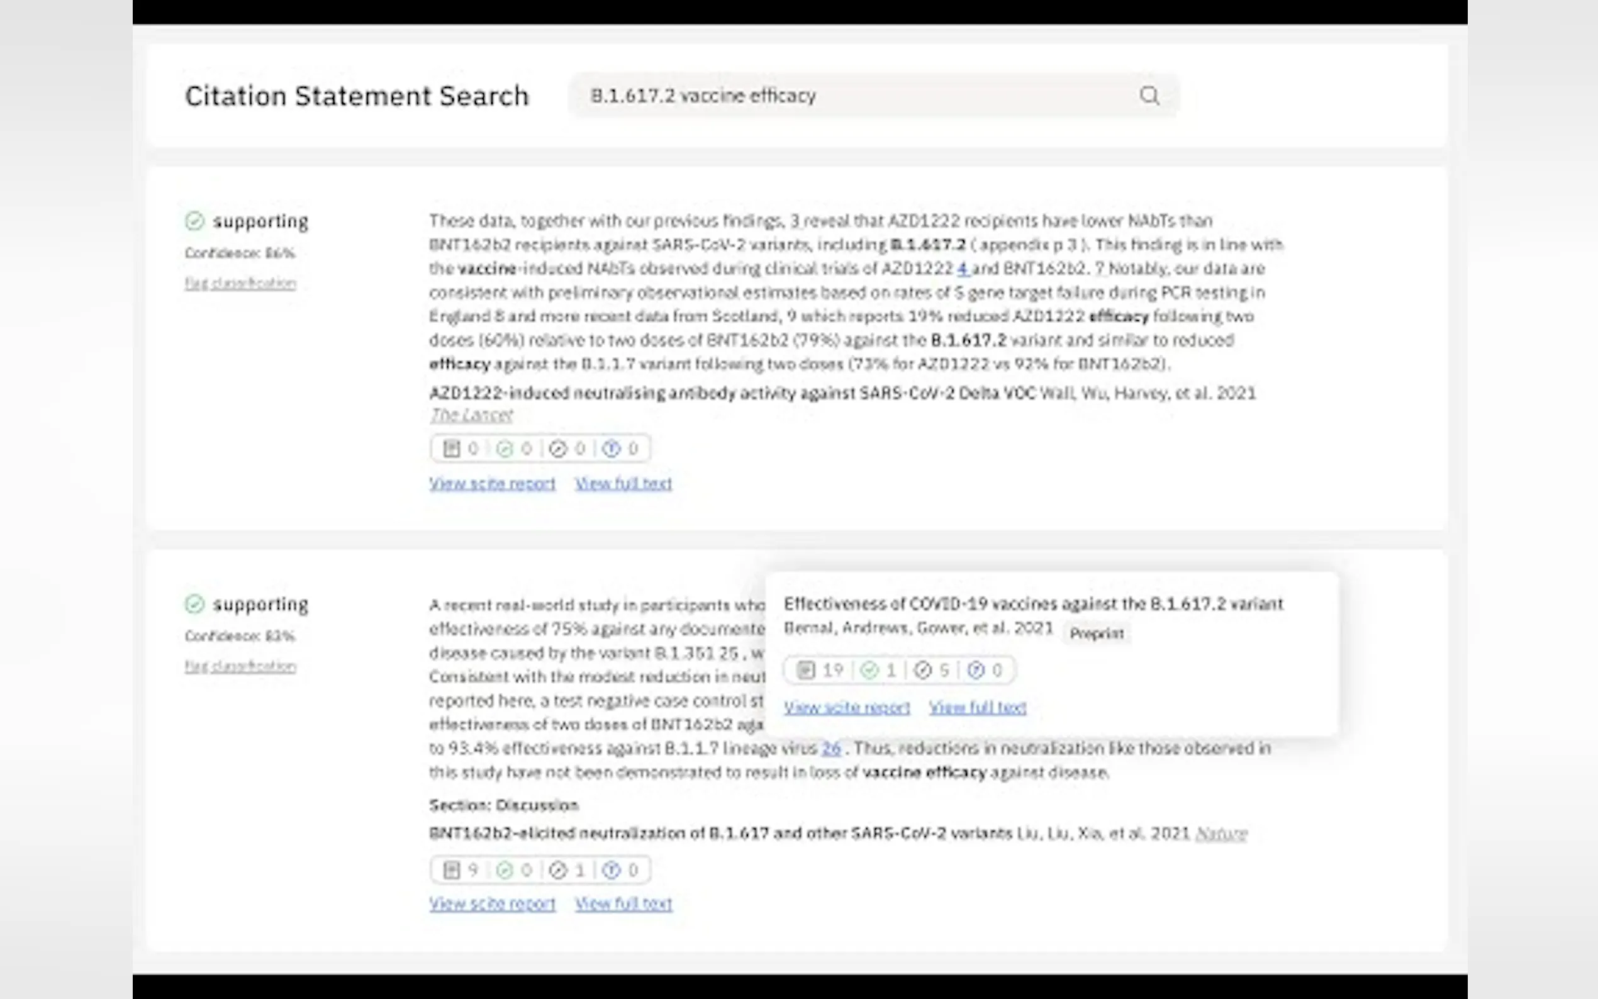Flag classification of second citation result
Image resolution: width=1598 pixels, height=999 pixels.
pos(240,666)
